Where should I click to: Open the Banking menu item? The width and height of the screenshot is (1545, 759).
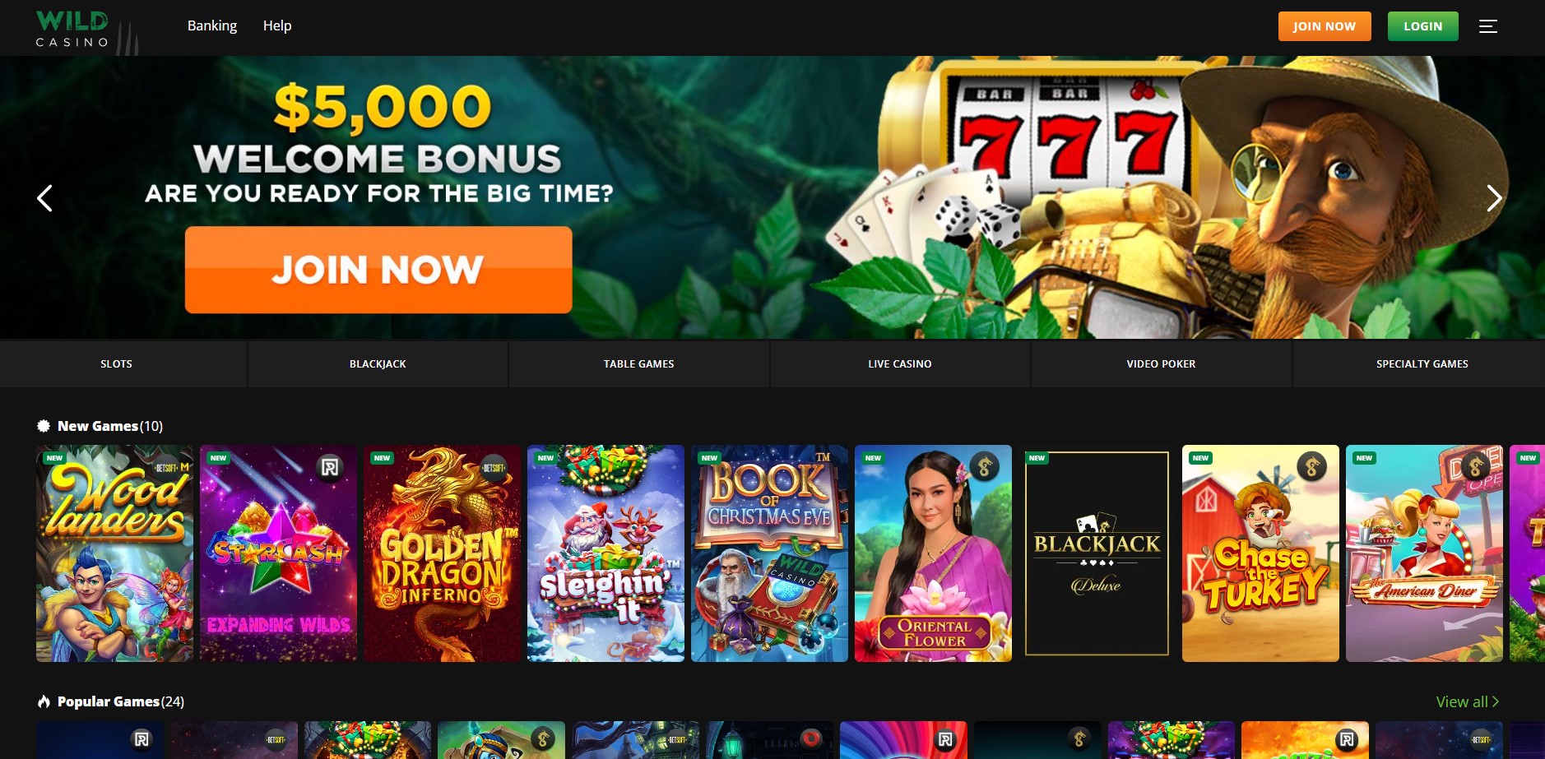point(212,25)
